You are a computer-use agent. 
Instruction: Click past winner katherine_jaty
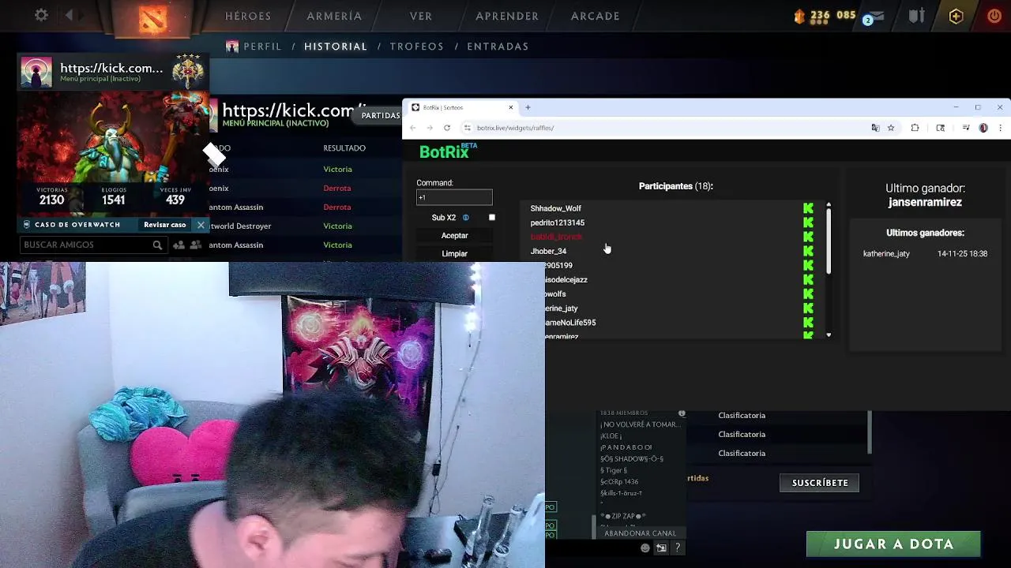(x=886, y=254)
